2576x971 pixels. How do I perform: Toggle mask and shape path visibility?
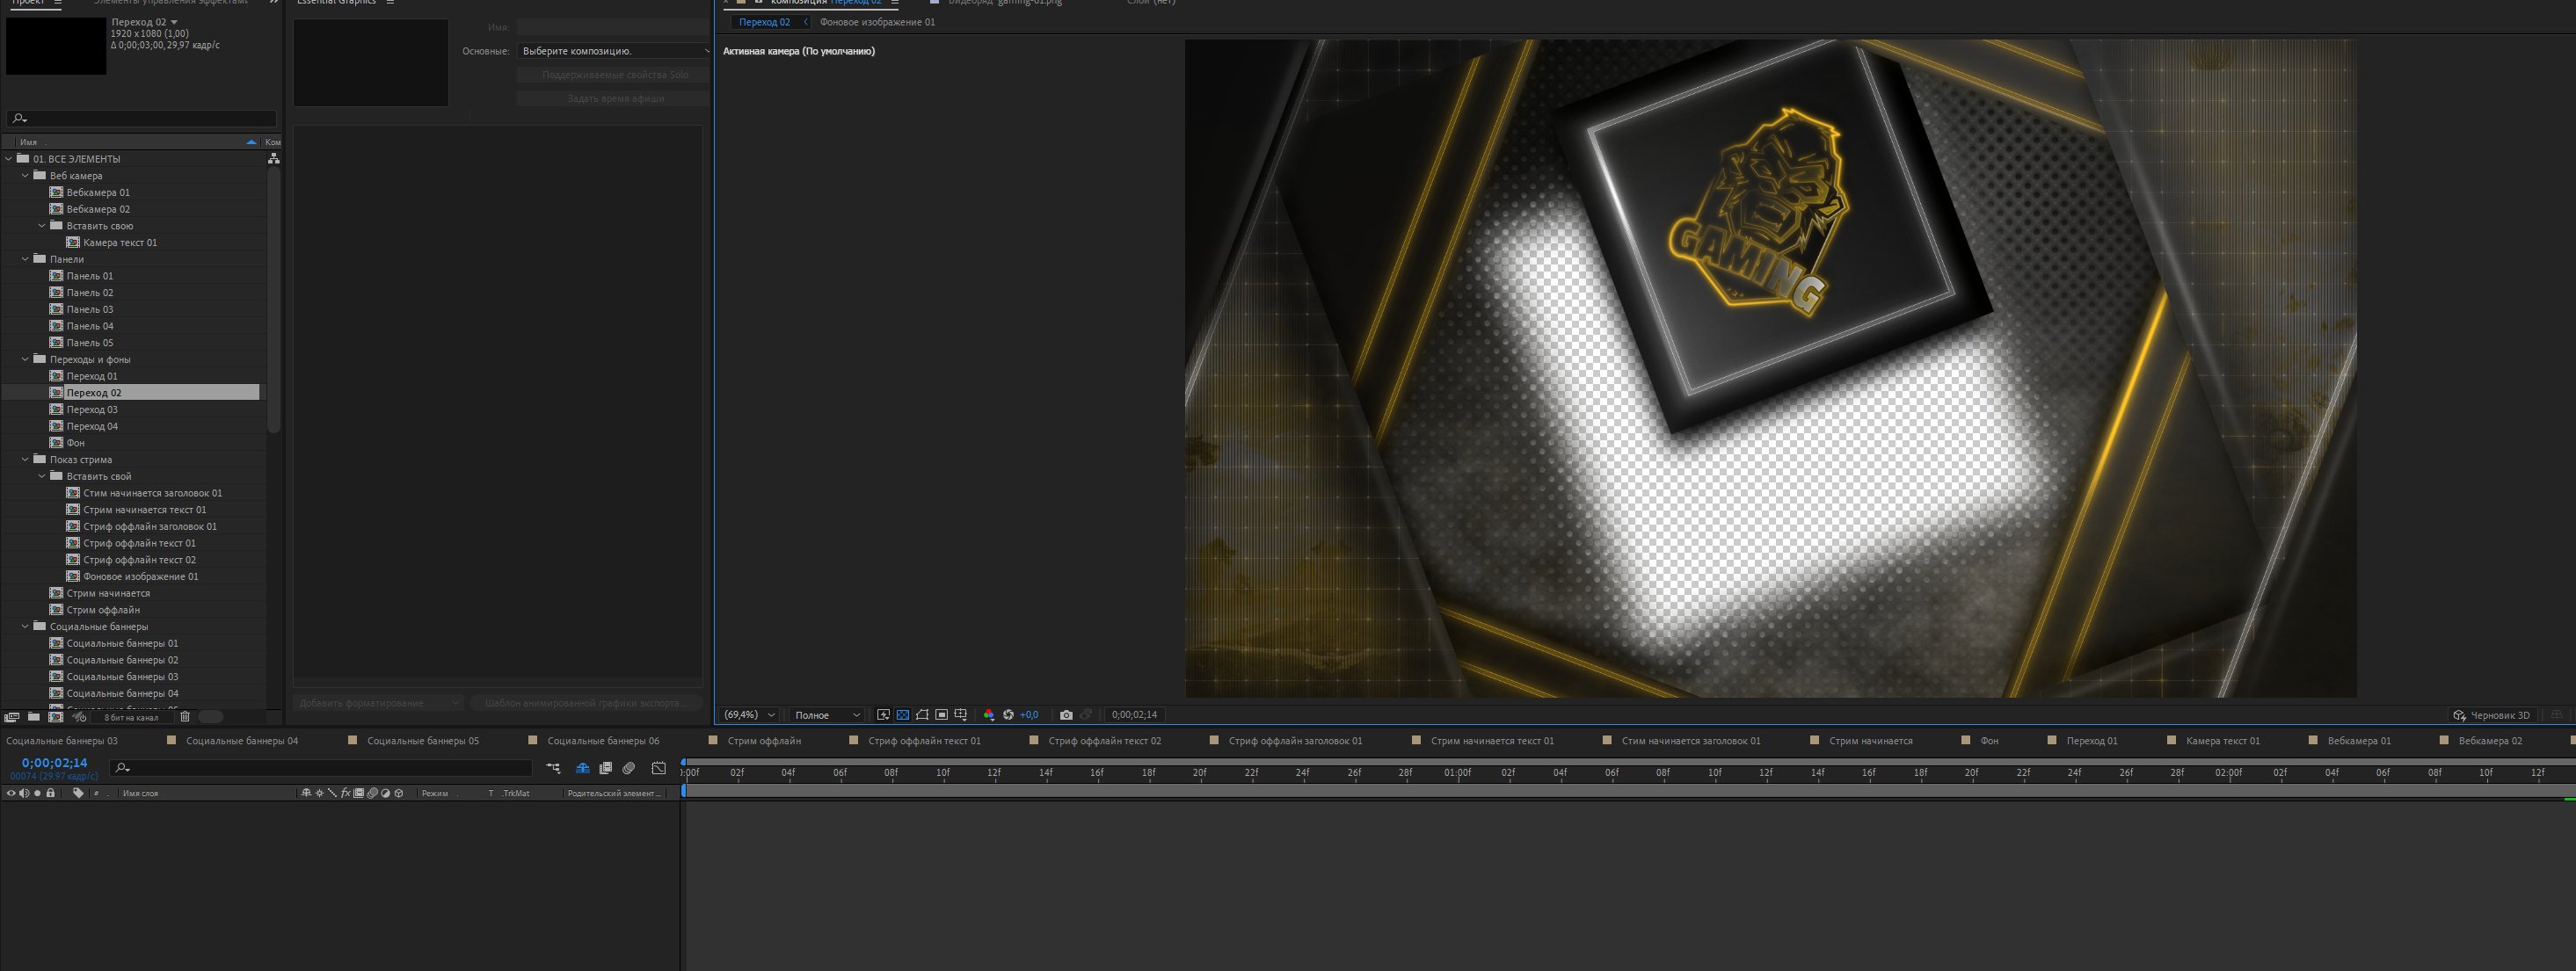pos(922,715)
